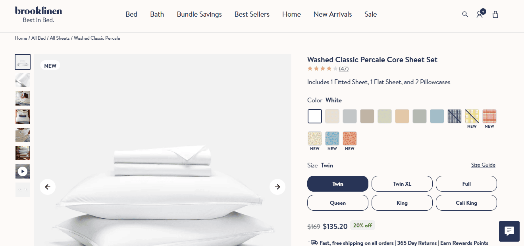
Task: Select the navy plaid pattern swatch
Action: (x=455, y=116)
